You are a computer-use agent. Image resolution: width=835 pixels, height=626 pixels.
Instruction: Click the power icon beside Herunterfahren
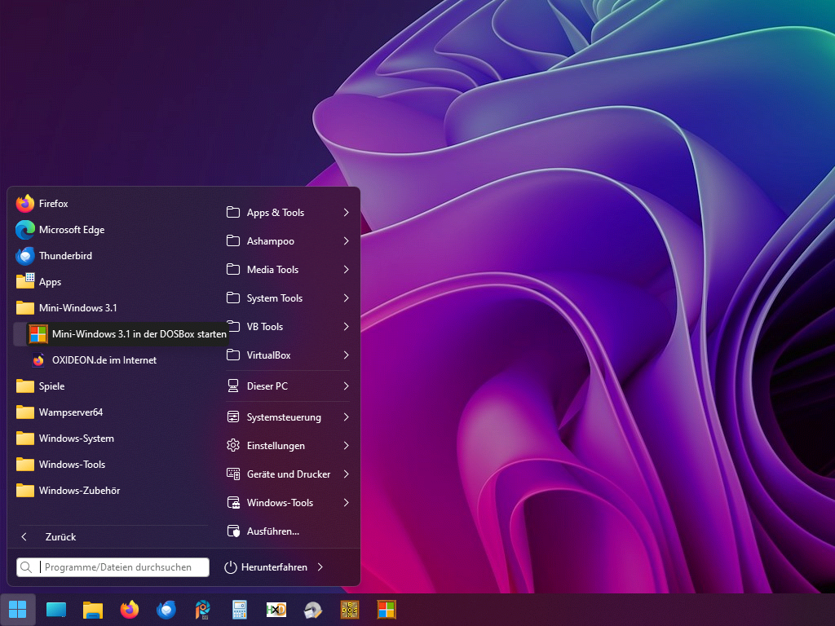231,567
